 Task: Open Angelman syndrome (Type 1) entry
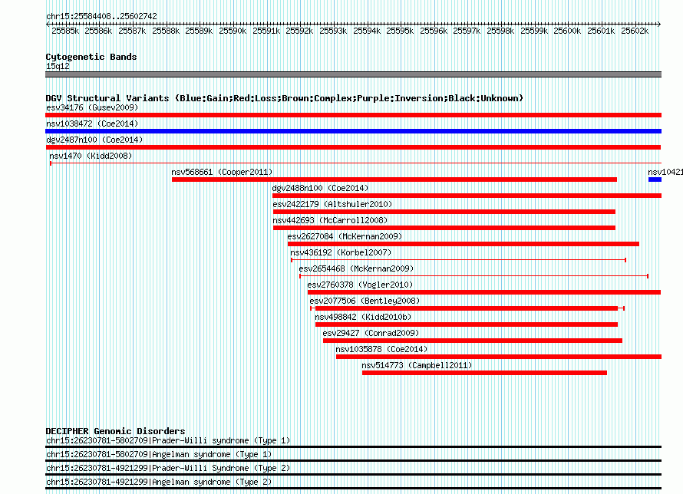(x=159, y=454)
